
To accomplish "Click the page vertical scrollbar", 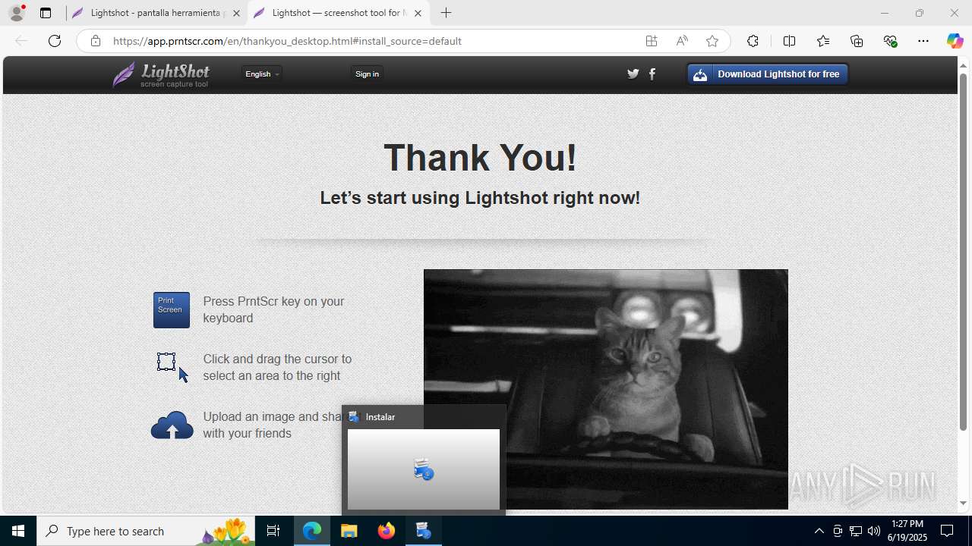I will 963,250.
